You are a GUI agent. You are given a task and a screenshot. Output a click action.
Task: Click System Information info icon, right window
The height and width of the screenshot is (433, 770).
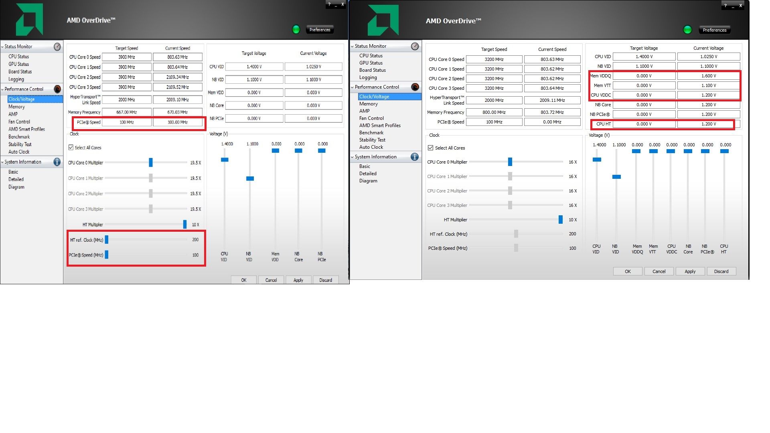coord(415,157)
